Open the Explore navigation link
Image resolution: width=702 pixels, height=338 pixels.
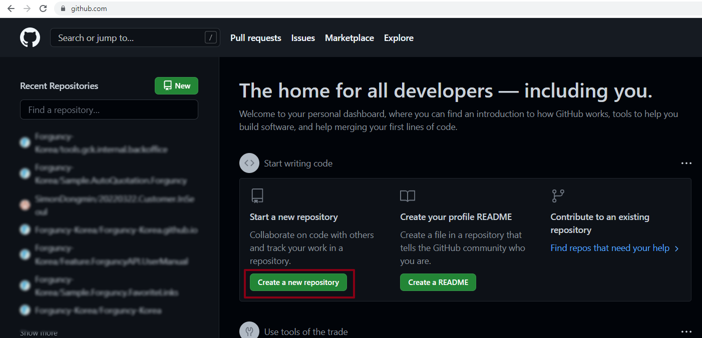click(399, 38)
